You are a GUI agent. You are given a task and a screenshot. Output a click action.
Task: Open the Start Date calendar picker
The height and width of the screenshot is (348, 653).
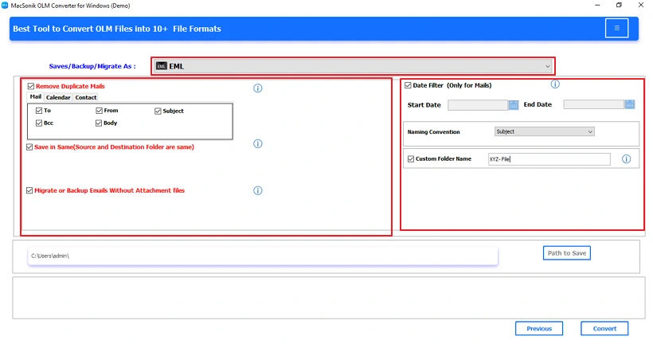tap(514, 104)
